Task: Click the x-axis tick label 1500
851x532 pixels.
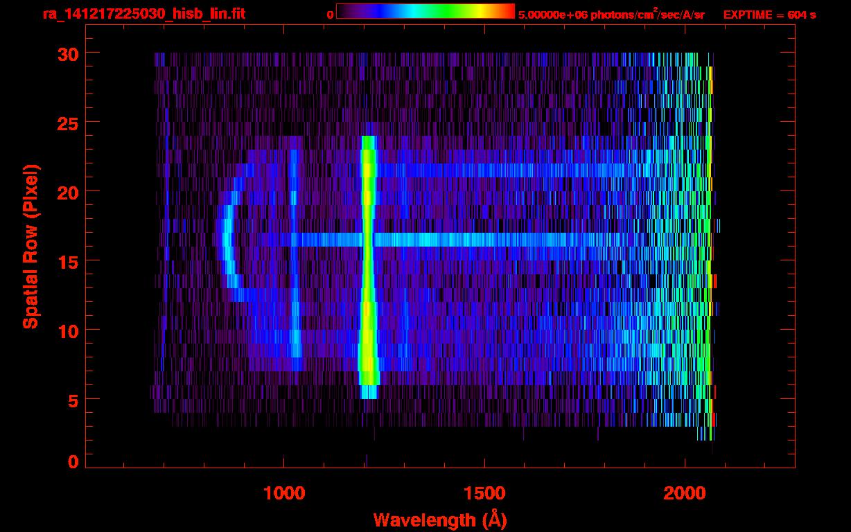Action: pos(484,493)
